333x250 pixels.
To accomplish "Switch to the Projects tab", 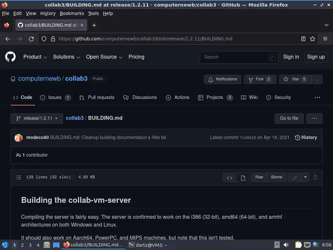I will coord(215,98).
